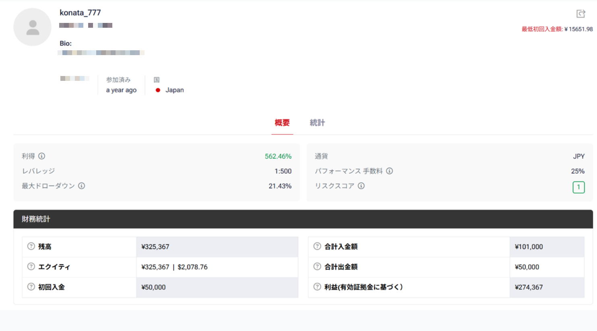The image size is (597, 331).
Task: Click the green risk score badge
Action: click(578, 187)
